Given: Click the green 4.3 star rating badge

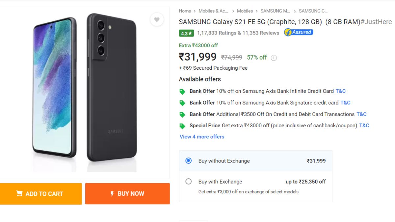Looking at the screenshot, I should (186, 33).
